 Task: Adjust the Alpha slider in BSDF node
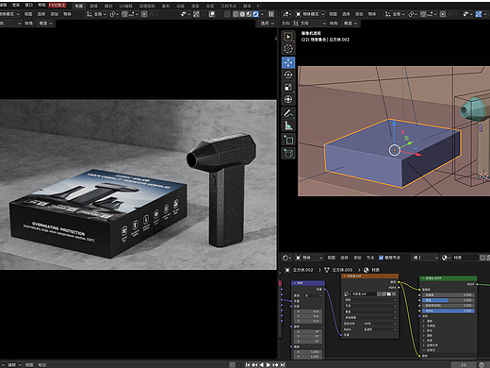[448, 310]
